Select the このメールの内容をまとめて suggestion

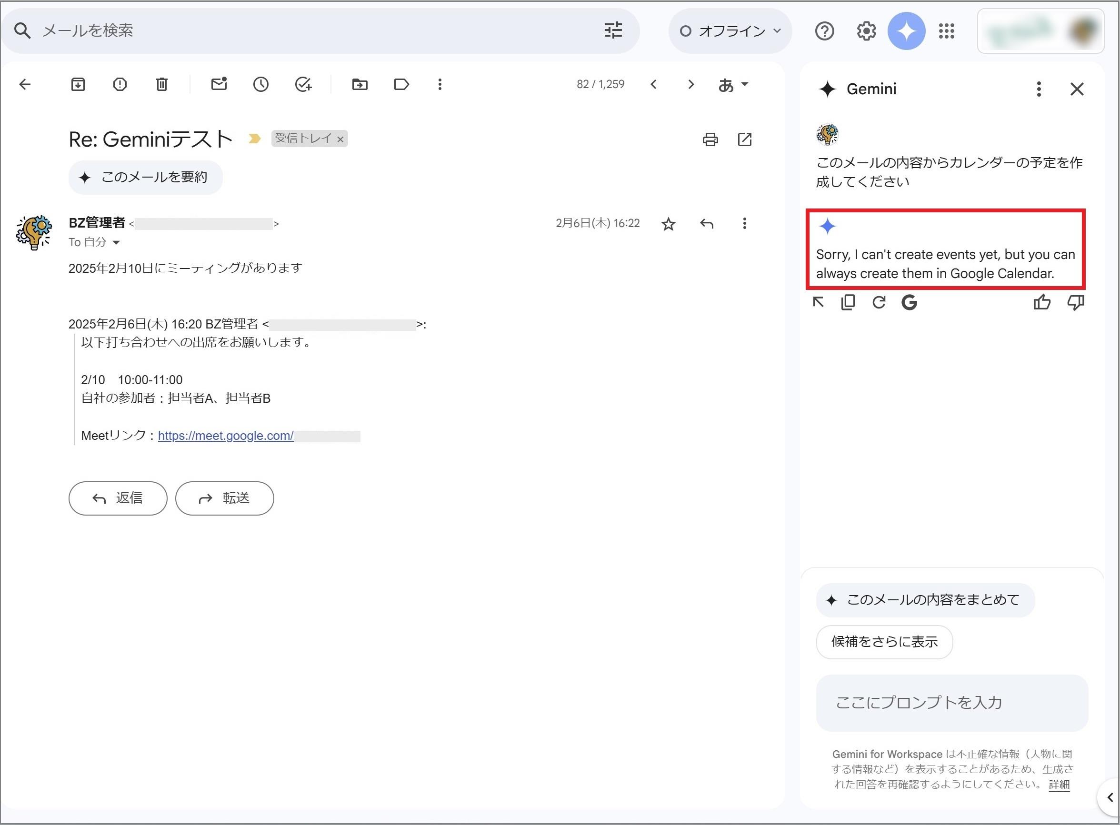point(925,600)
